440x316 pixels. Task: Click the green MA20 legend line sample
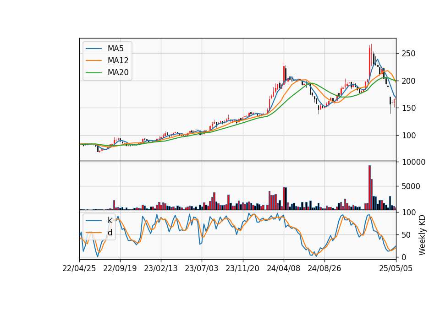click(x=93, y=73)
